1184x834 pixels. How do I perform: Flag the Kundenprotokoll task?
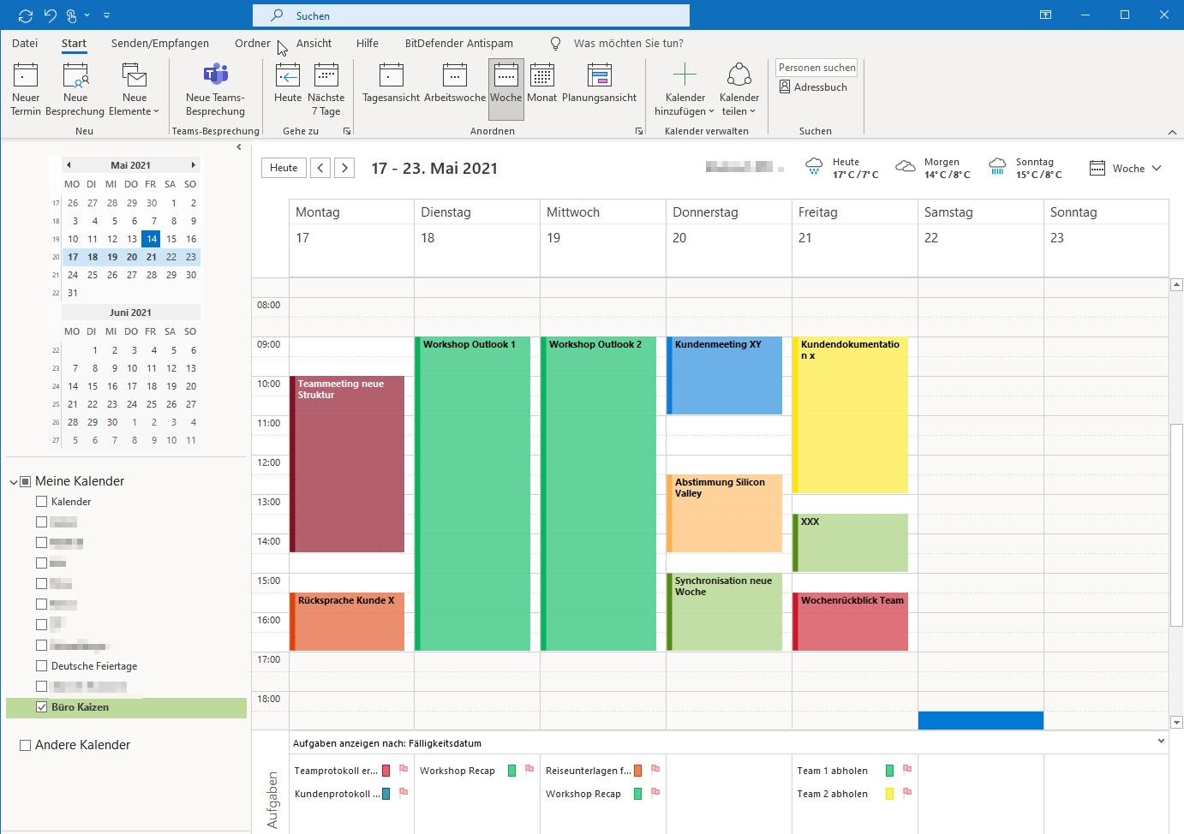tap(404, 793)
